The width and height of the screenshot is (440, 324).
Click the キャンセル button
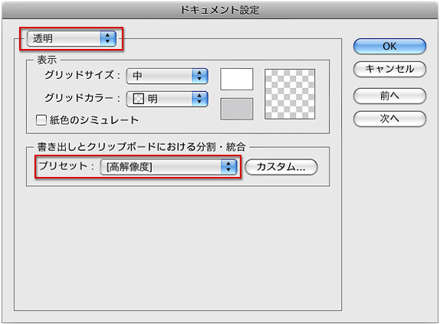click(389, 69)
